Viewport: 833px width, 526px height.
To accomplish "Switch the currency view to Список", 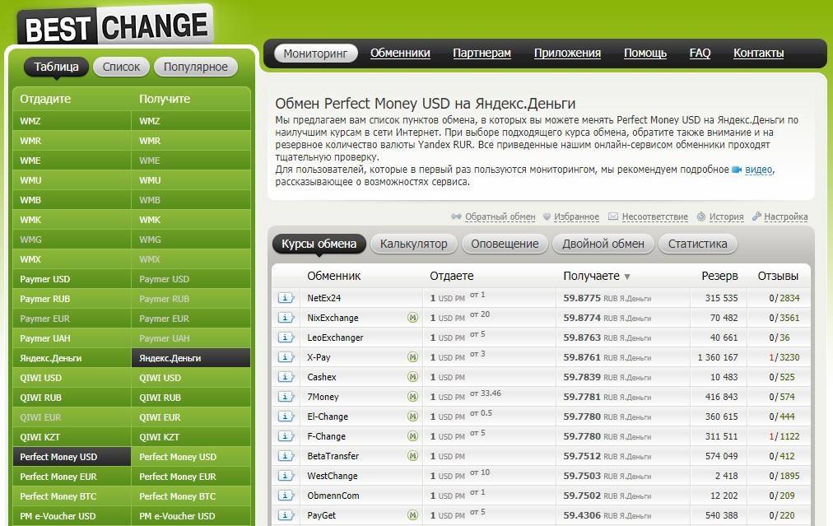I will click(121, 67).
